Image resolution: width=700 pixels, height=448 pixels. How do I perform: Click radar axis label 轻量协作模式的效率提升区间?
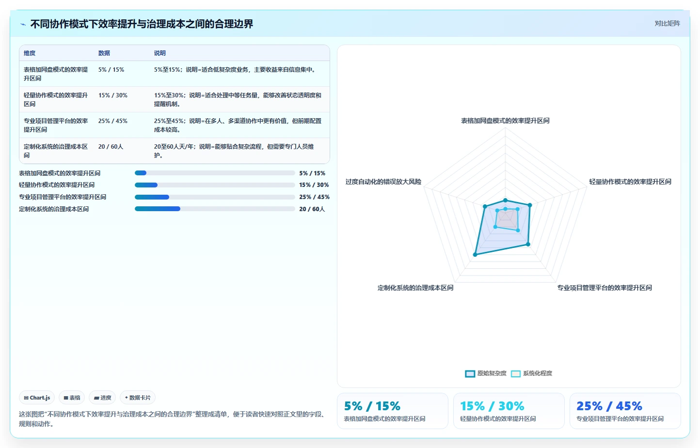(x=630, y=182)
